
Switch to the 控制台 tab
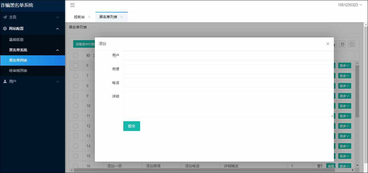pos(79,17)
